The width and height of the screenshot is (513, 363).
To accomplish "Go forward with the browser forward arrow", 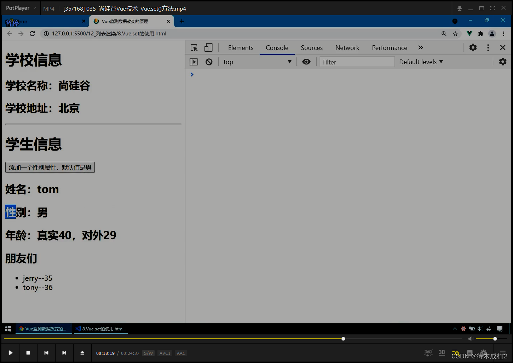I will 21,34.
